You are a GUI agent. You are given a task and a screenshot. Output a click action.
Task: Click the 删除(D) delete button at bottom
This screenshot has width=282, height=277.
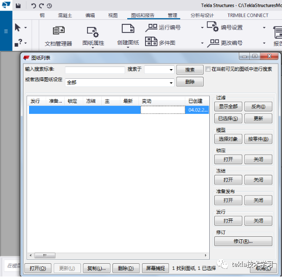point(126,268)
